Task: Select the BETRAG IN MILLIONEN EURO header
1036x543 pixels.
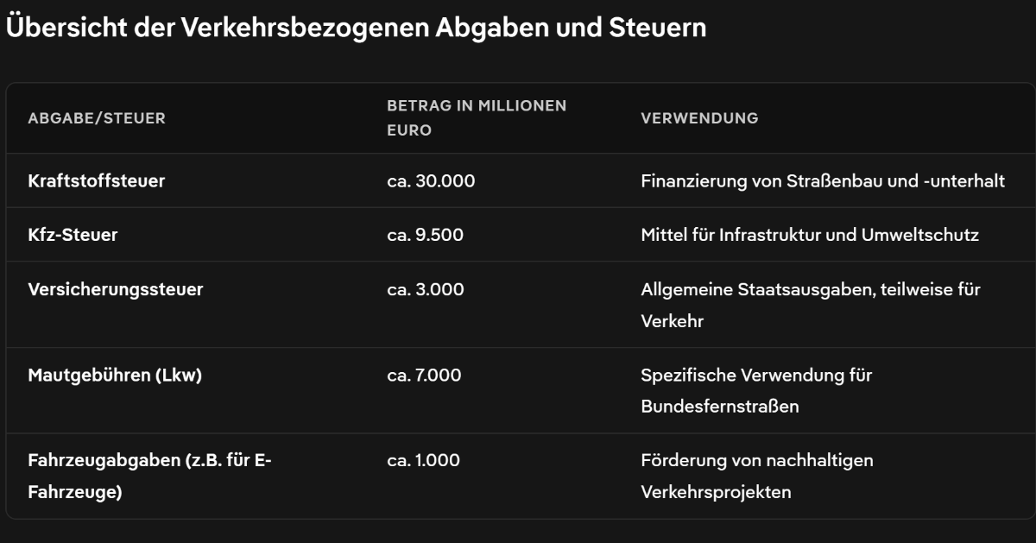Action: click(477, 118)
